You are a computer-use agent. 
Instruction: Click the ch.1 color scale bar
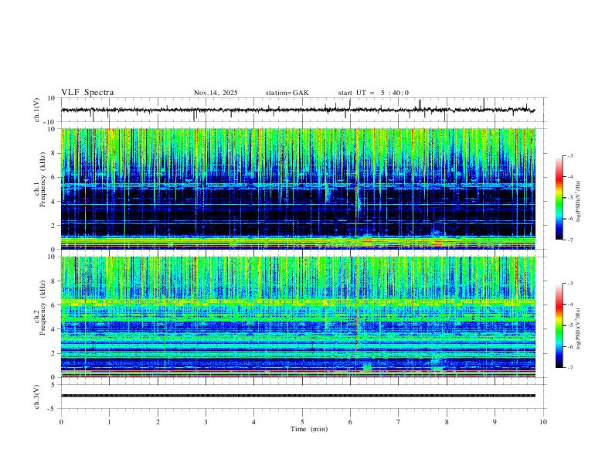point(559,198)
